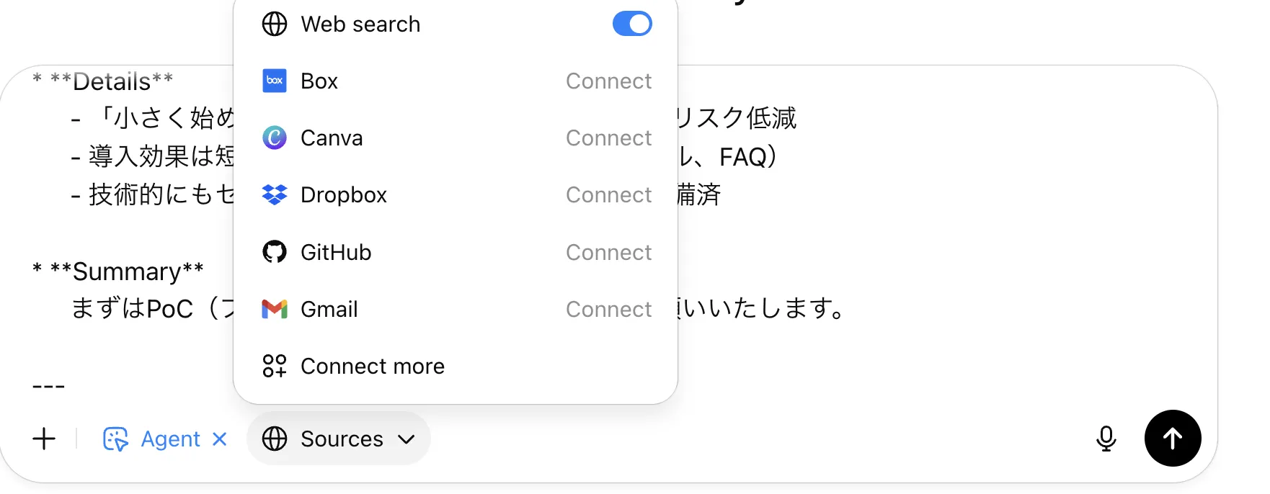Click the Canva icon in the sources list
Viewport: 1270px width, 494px height.
pyautogui.click(x=275, y=138)
